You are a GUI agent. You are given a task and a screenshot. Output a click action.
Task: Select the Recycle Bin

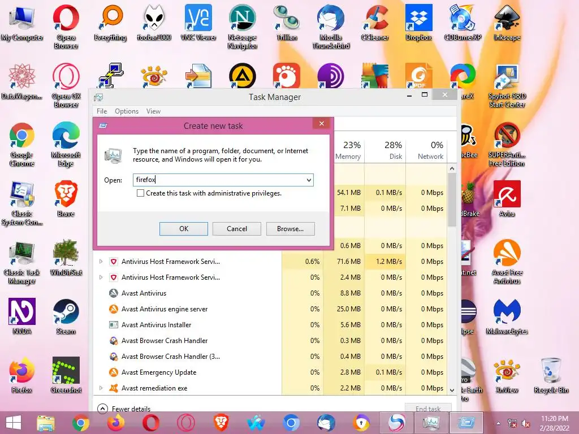point(551,375)
